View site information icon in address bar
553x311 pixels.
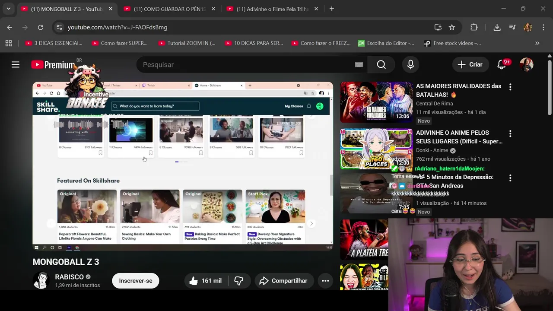[x=60, y=27]
